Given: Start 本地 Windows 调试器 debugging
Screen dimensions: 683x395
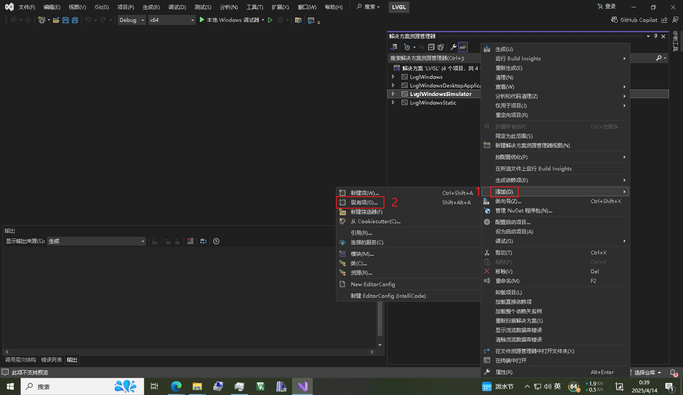Looking at the screenshot, I should click(229, 20).
